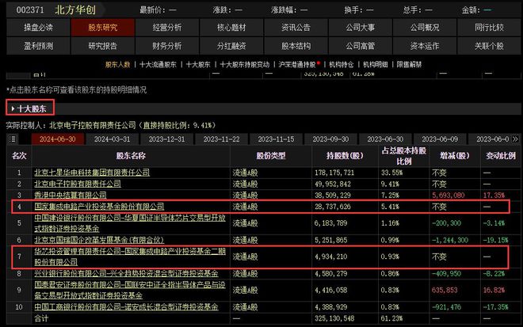The height and width of the screenshot is (327, 523).
Task: Open 北京京国瑞国企改革发展基金 link
Action: tap(99, 240)
